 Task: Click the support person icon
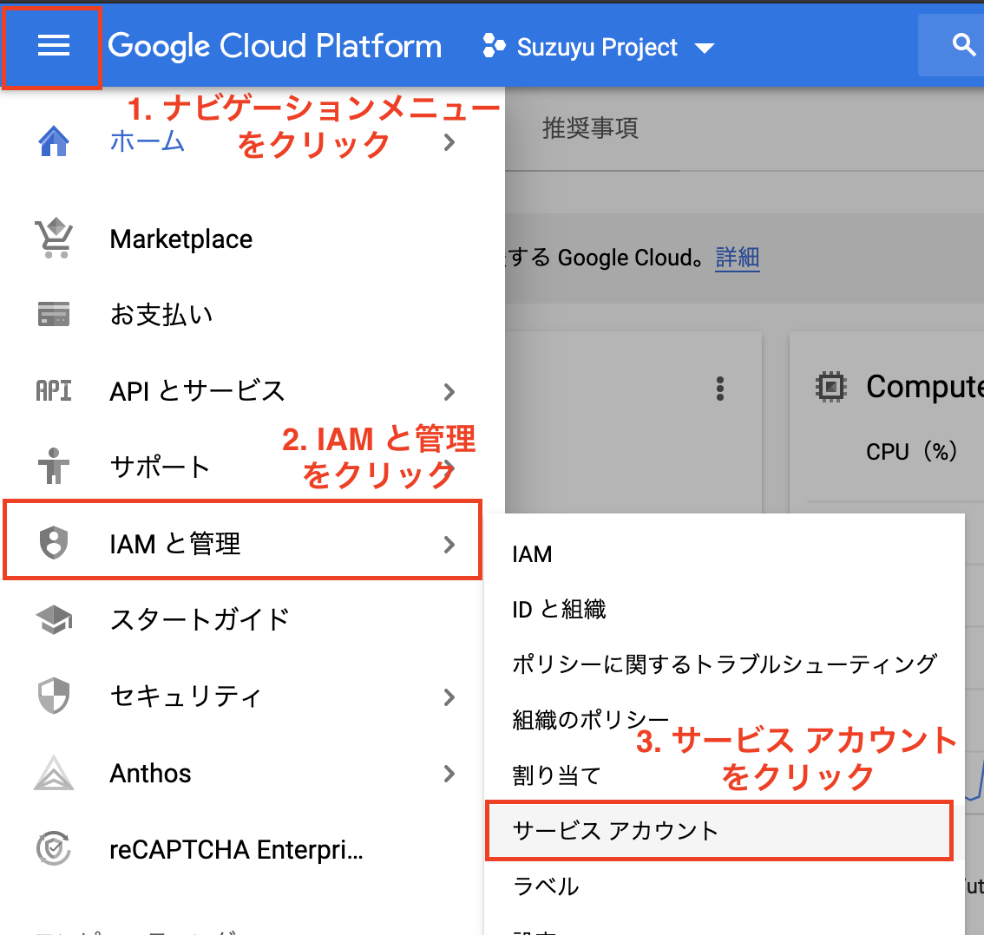point(54,467)
